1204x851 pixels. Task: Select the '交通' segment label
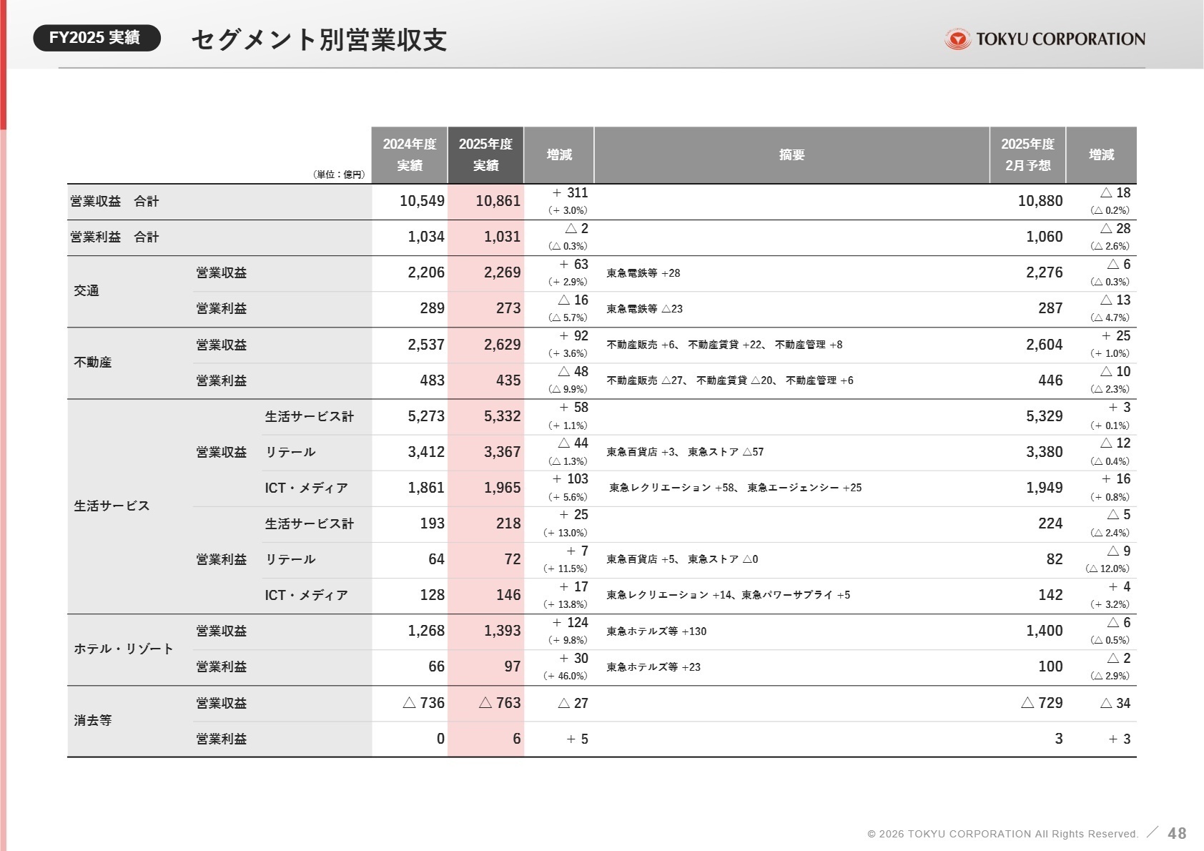tap(87, 291)
